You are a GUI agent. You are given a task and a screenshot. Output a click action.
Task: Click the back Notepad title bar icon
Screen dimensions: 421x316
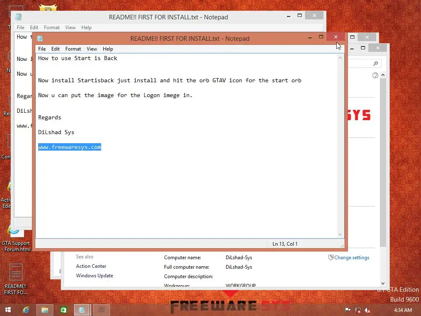click(18, 17)
